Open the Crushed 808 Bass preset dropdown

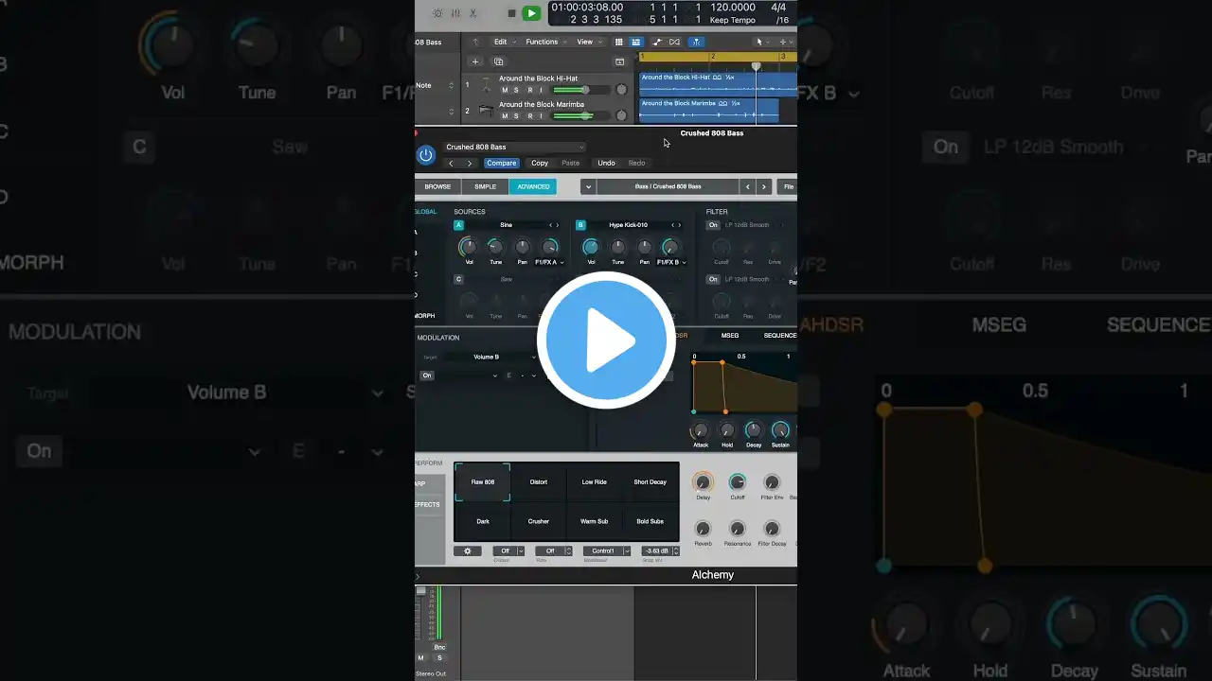click(514, 147)
